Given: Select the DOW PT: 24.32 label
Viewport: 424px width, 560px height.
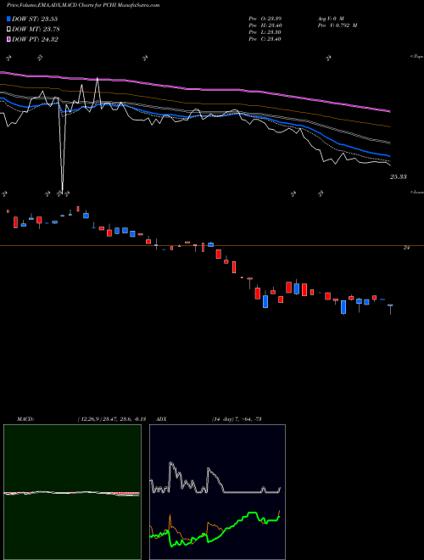Looking at the screenshot, I should 35,39.
